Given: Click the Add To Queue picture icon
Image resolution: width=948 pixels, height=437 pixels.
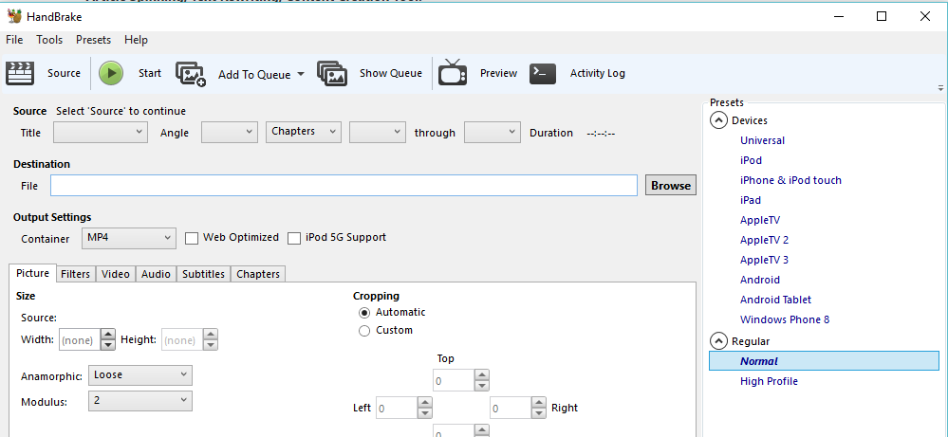Looking at the screenshot, I should pos(191,74).
